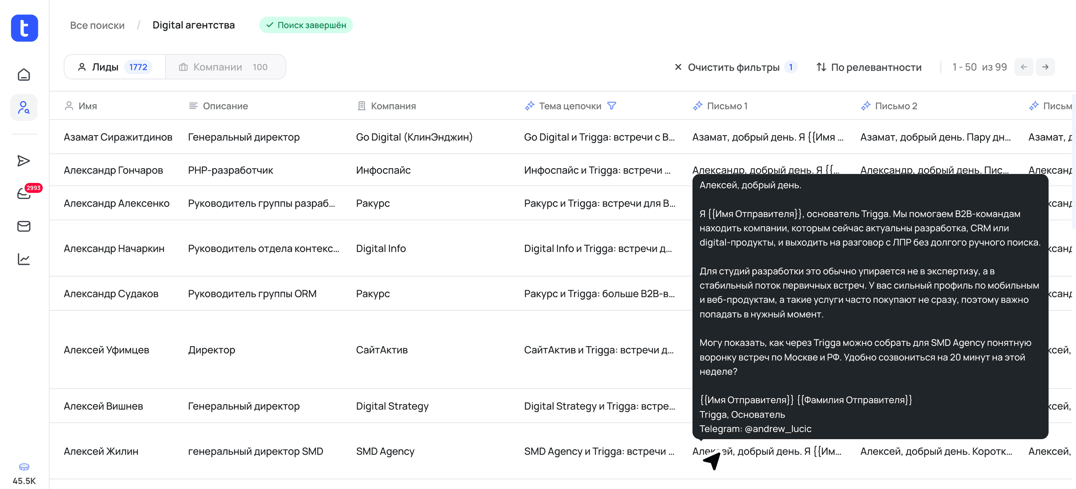The image size is (1076, 489).
Task: Go to next page arrow
Action: tap(1045, 67)
